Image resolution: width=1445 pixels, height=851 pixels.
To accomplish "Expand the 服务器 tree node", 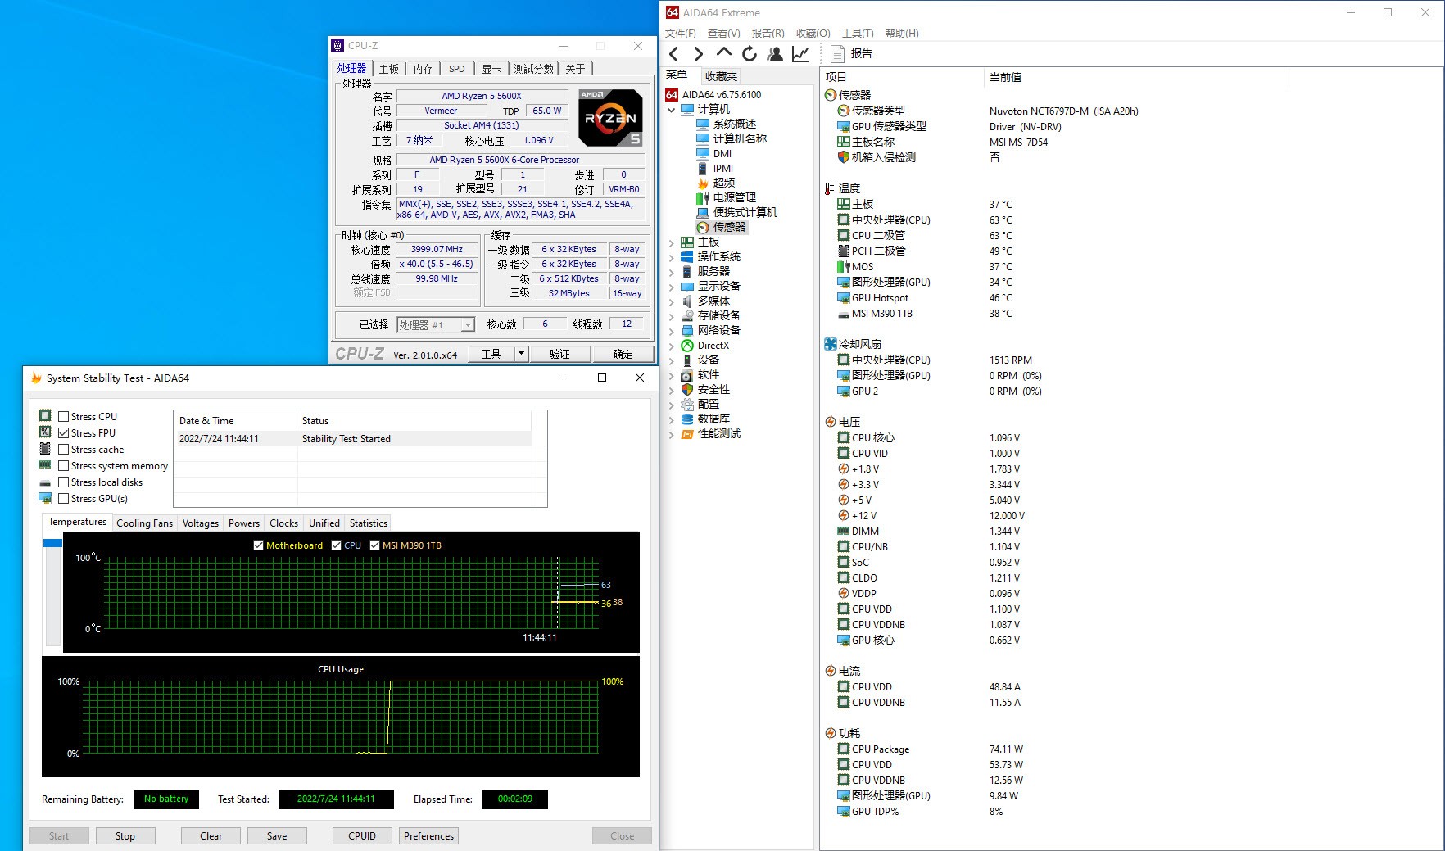I will 672,271.
